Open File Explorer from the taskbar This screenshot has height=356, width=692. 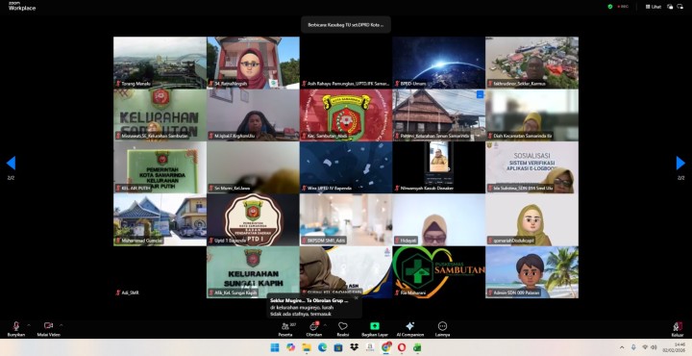point(307,347)
